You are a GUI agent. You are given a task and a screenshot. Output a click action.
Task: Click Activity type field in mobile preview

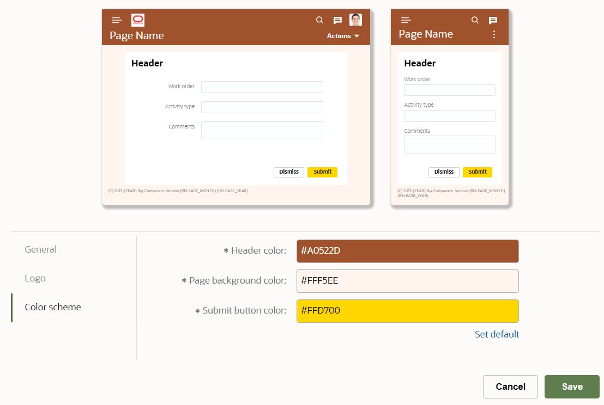(450, 116)
